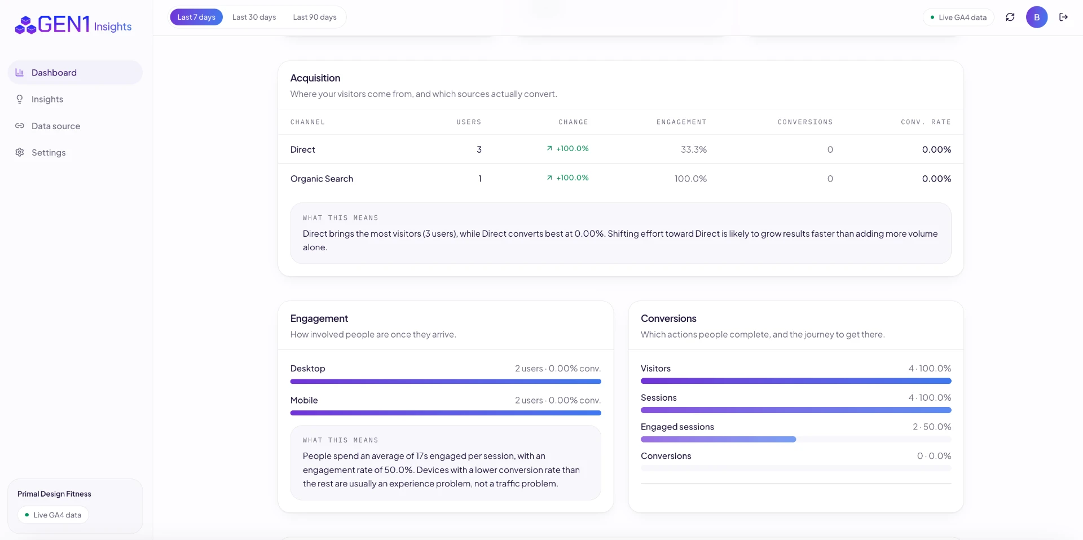Screen dimensions: 1083x540
Task: Click the Desktop progress bar
Action: pyautogui.click(x=446, y=382)
